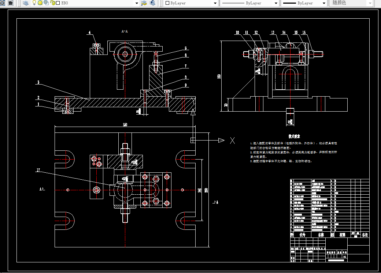Click the ByLayer color swatch box
The height and width of the screenshot is (273, 381).
167,3
